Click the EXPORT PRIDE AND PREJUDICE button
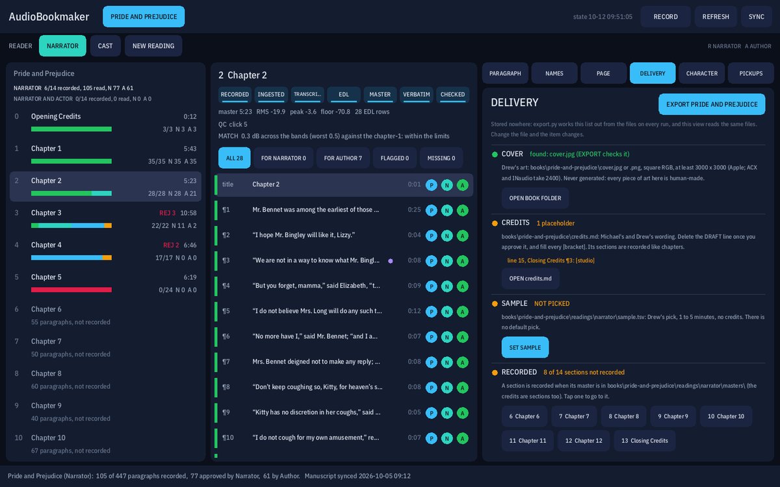This screenshot has width=780, height=487. pos(712,105)
